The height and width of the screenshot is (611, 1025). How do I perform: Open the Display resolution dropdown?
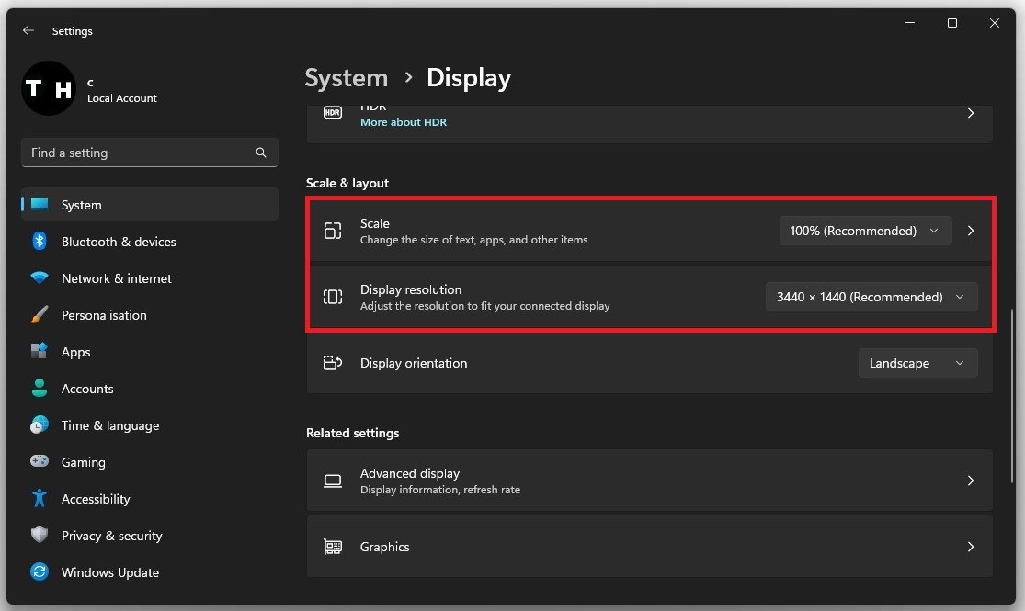(871, 297)
